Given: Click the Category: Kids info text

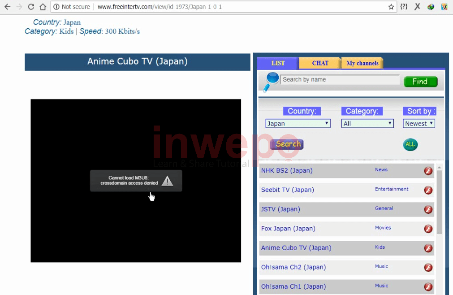Looking at the screenshot, I should pos(49,31).
